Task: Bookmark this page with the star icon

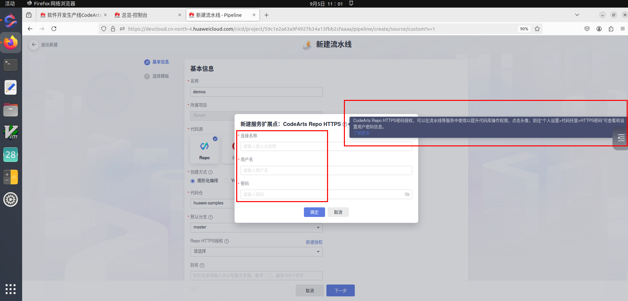Action: (x=537, y=29)
